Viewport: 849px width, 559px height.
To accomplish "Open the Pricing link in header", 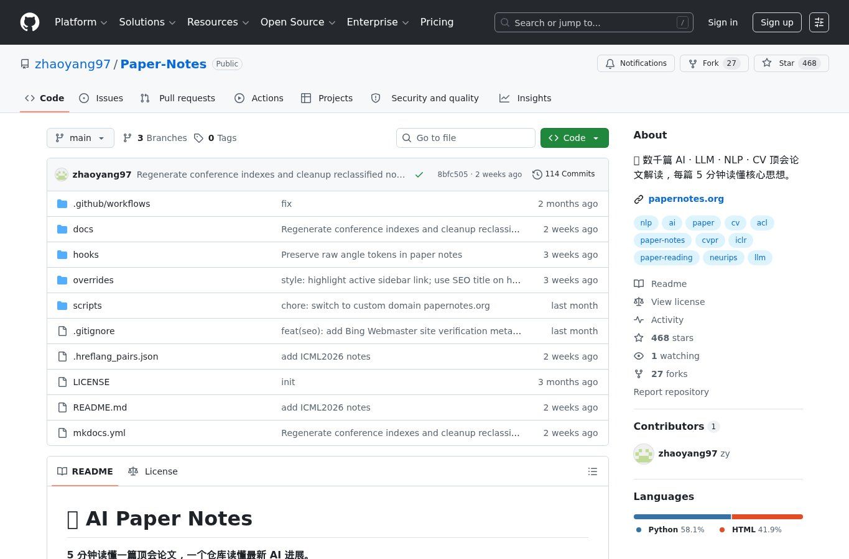I will [437, 22].
